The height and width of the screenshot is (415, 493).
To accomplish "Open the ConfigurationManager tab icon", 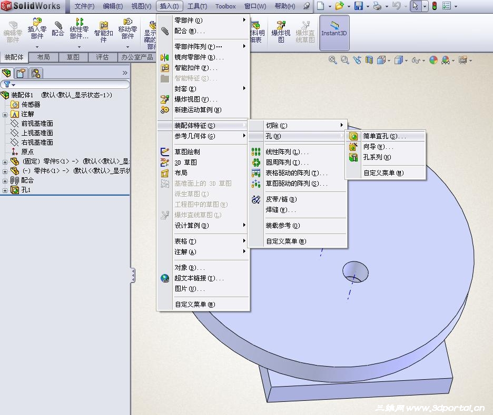I will coord(36,73).
